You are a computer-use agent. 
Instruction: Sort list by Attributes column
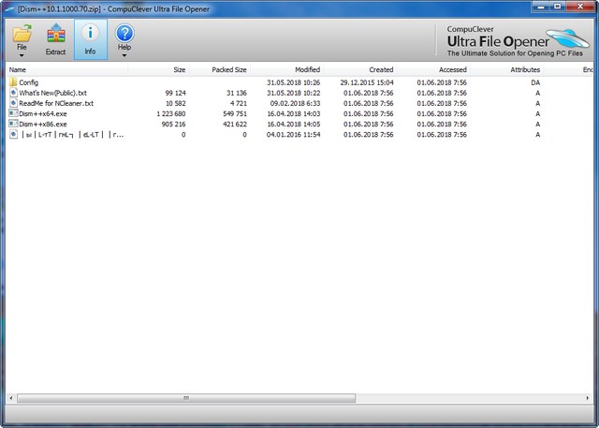point(525,69)
